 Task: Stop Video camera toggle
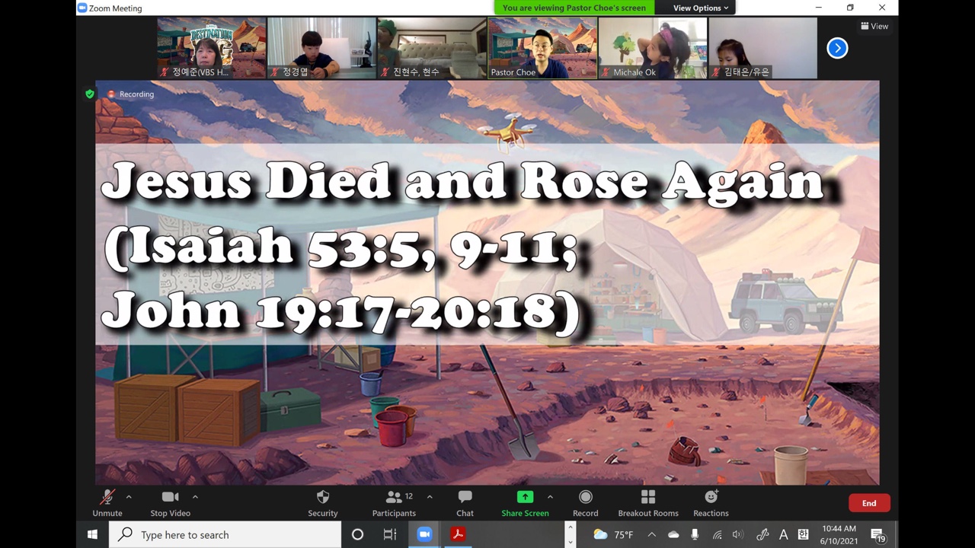[170, 503]
